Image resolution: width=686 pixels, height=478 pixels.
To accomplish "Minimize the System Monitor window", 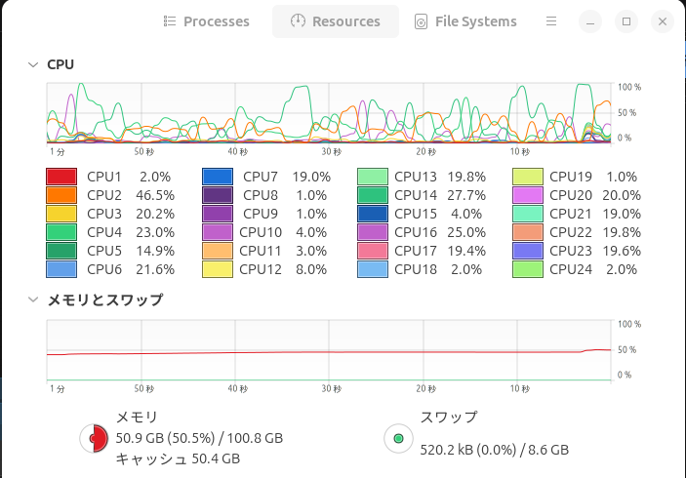I will [590, 21].
